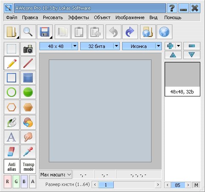Click the globe with folder icon
This screenshot has height=192, width=205.
coord(148,32)
